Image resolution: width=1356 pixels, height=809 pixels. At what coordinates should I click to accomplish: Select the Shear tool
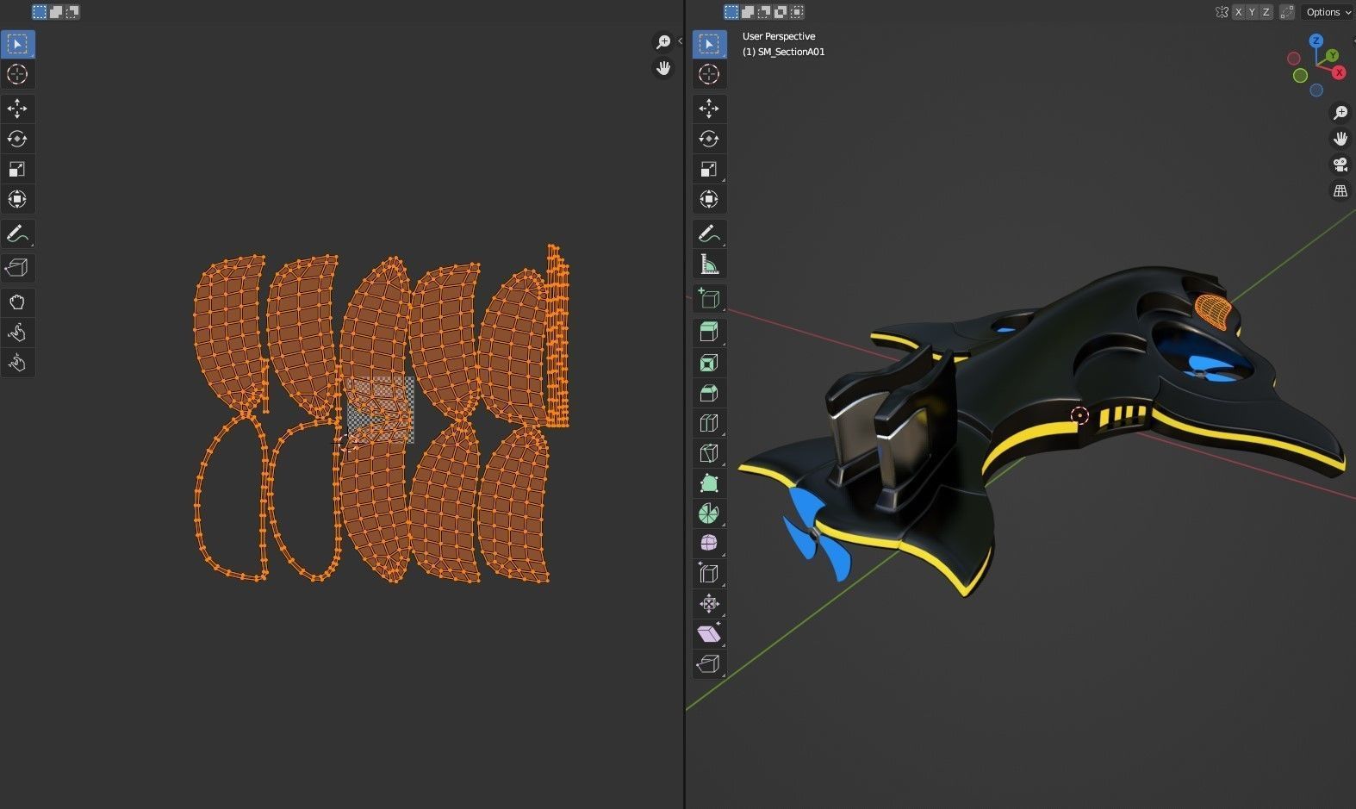click(709, 634)
